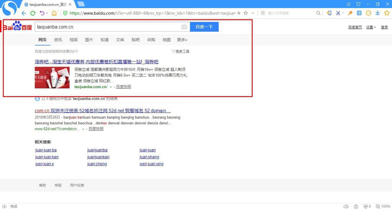
Task: Click the green refresh page icon
Action: [x=33, y=13]
